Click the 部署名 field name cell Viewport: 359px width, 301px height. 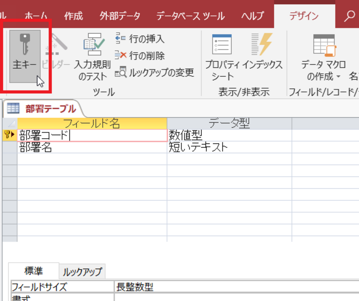[x=92, y=147]
